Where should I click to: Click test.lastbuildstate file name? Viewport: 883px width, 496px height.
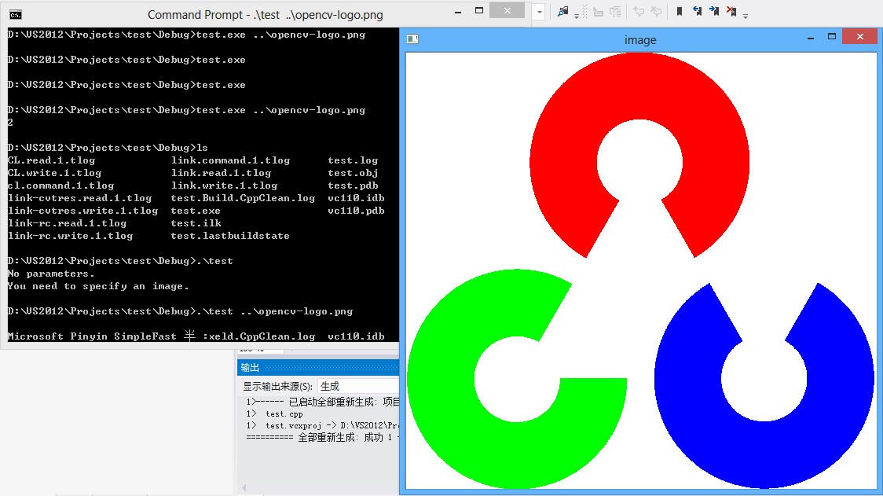pyautogui.click(x=230, y=236)
